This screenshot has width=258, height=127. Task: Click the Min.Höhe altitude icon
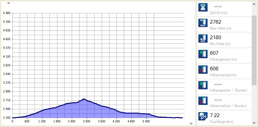pyautogui.click(x=203, y=39)
